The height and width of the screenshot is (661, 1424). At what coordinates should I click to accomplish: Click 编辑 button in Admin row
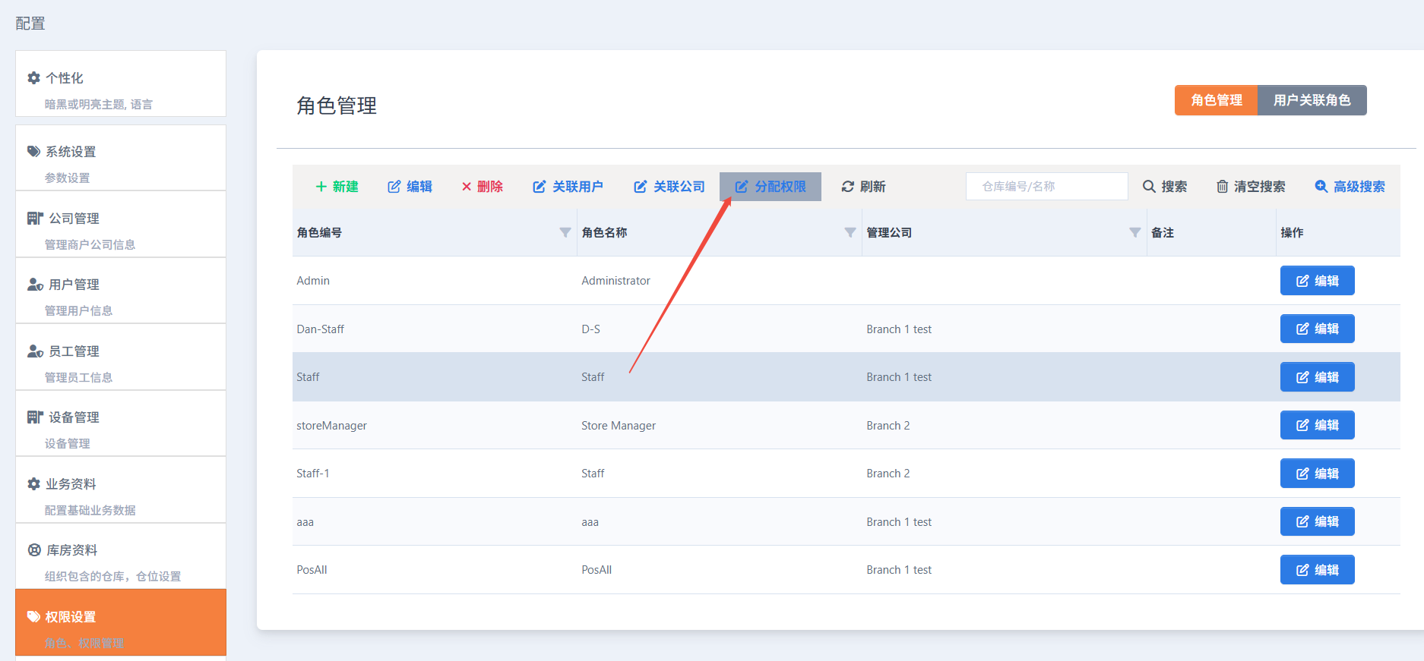click(x=1317, y=281)
